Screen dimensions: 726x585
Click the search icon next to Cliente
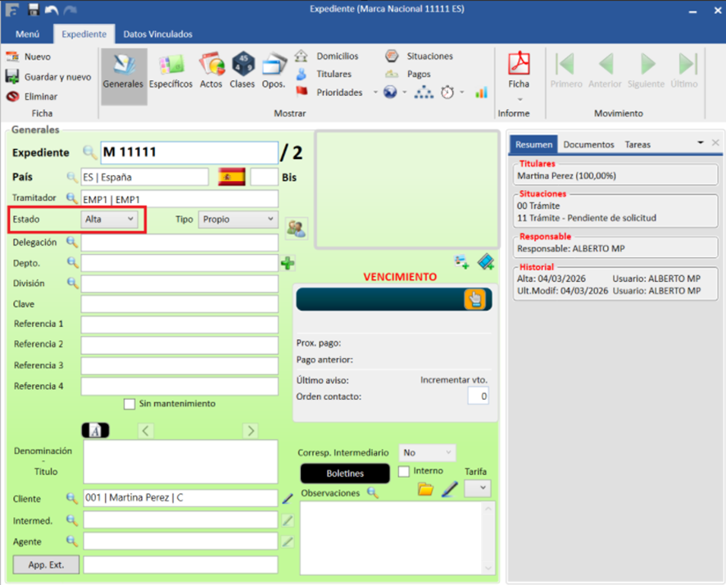point(71,498)
